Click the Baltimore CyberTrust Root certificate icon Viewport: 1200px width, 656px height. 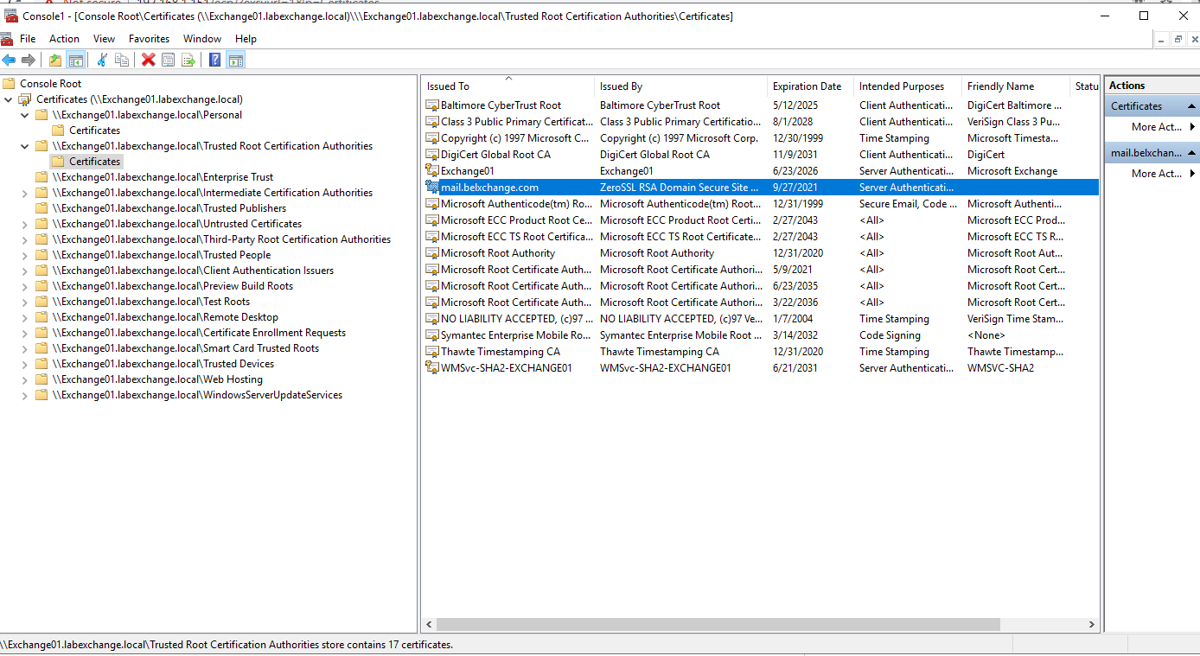(432, 105)
